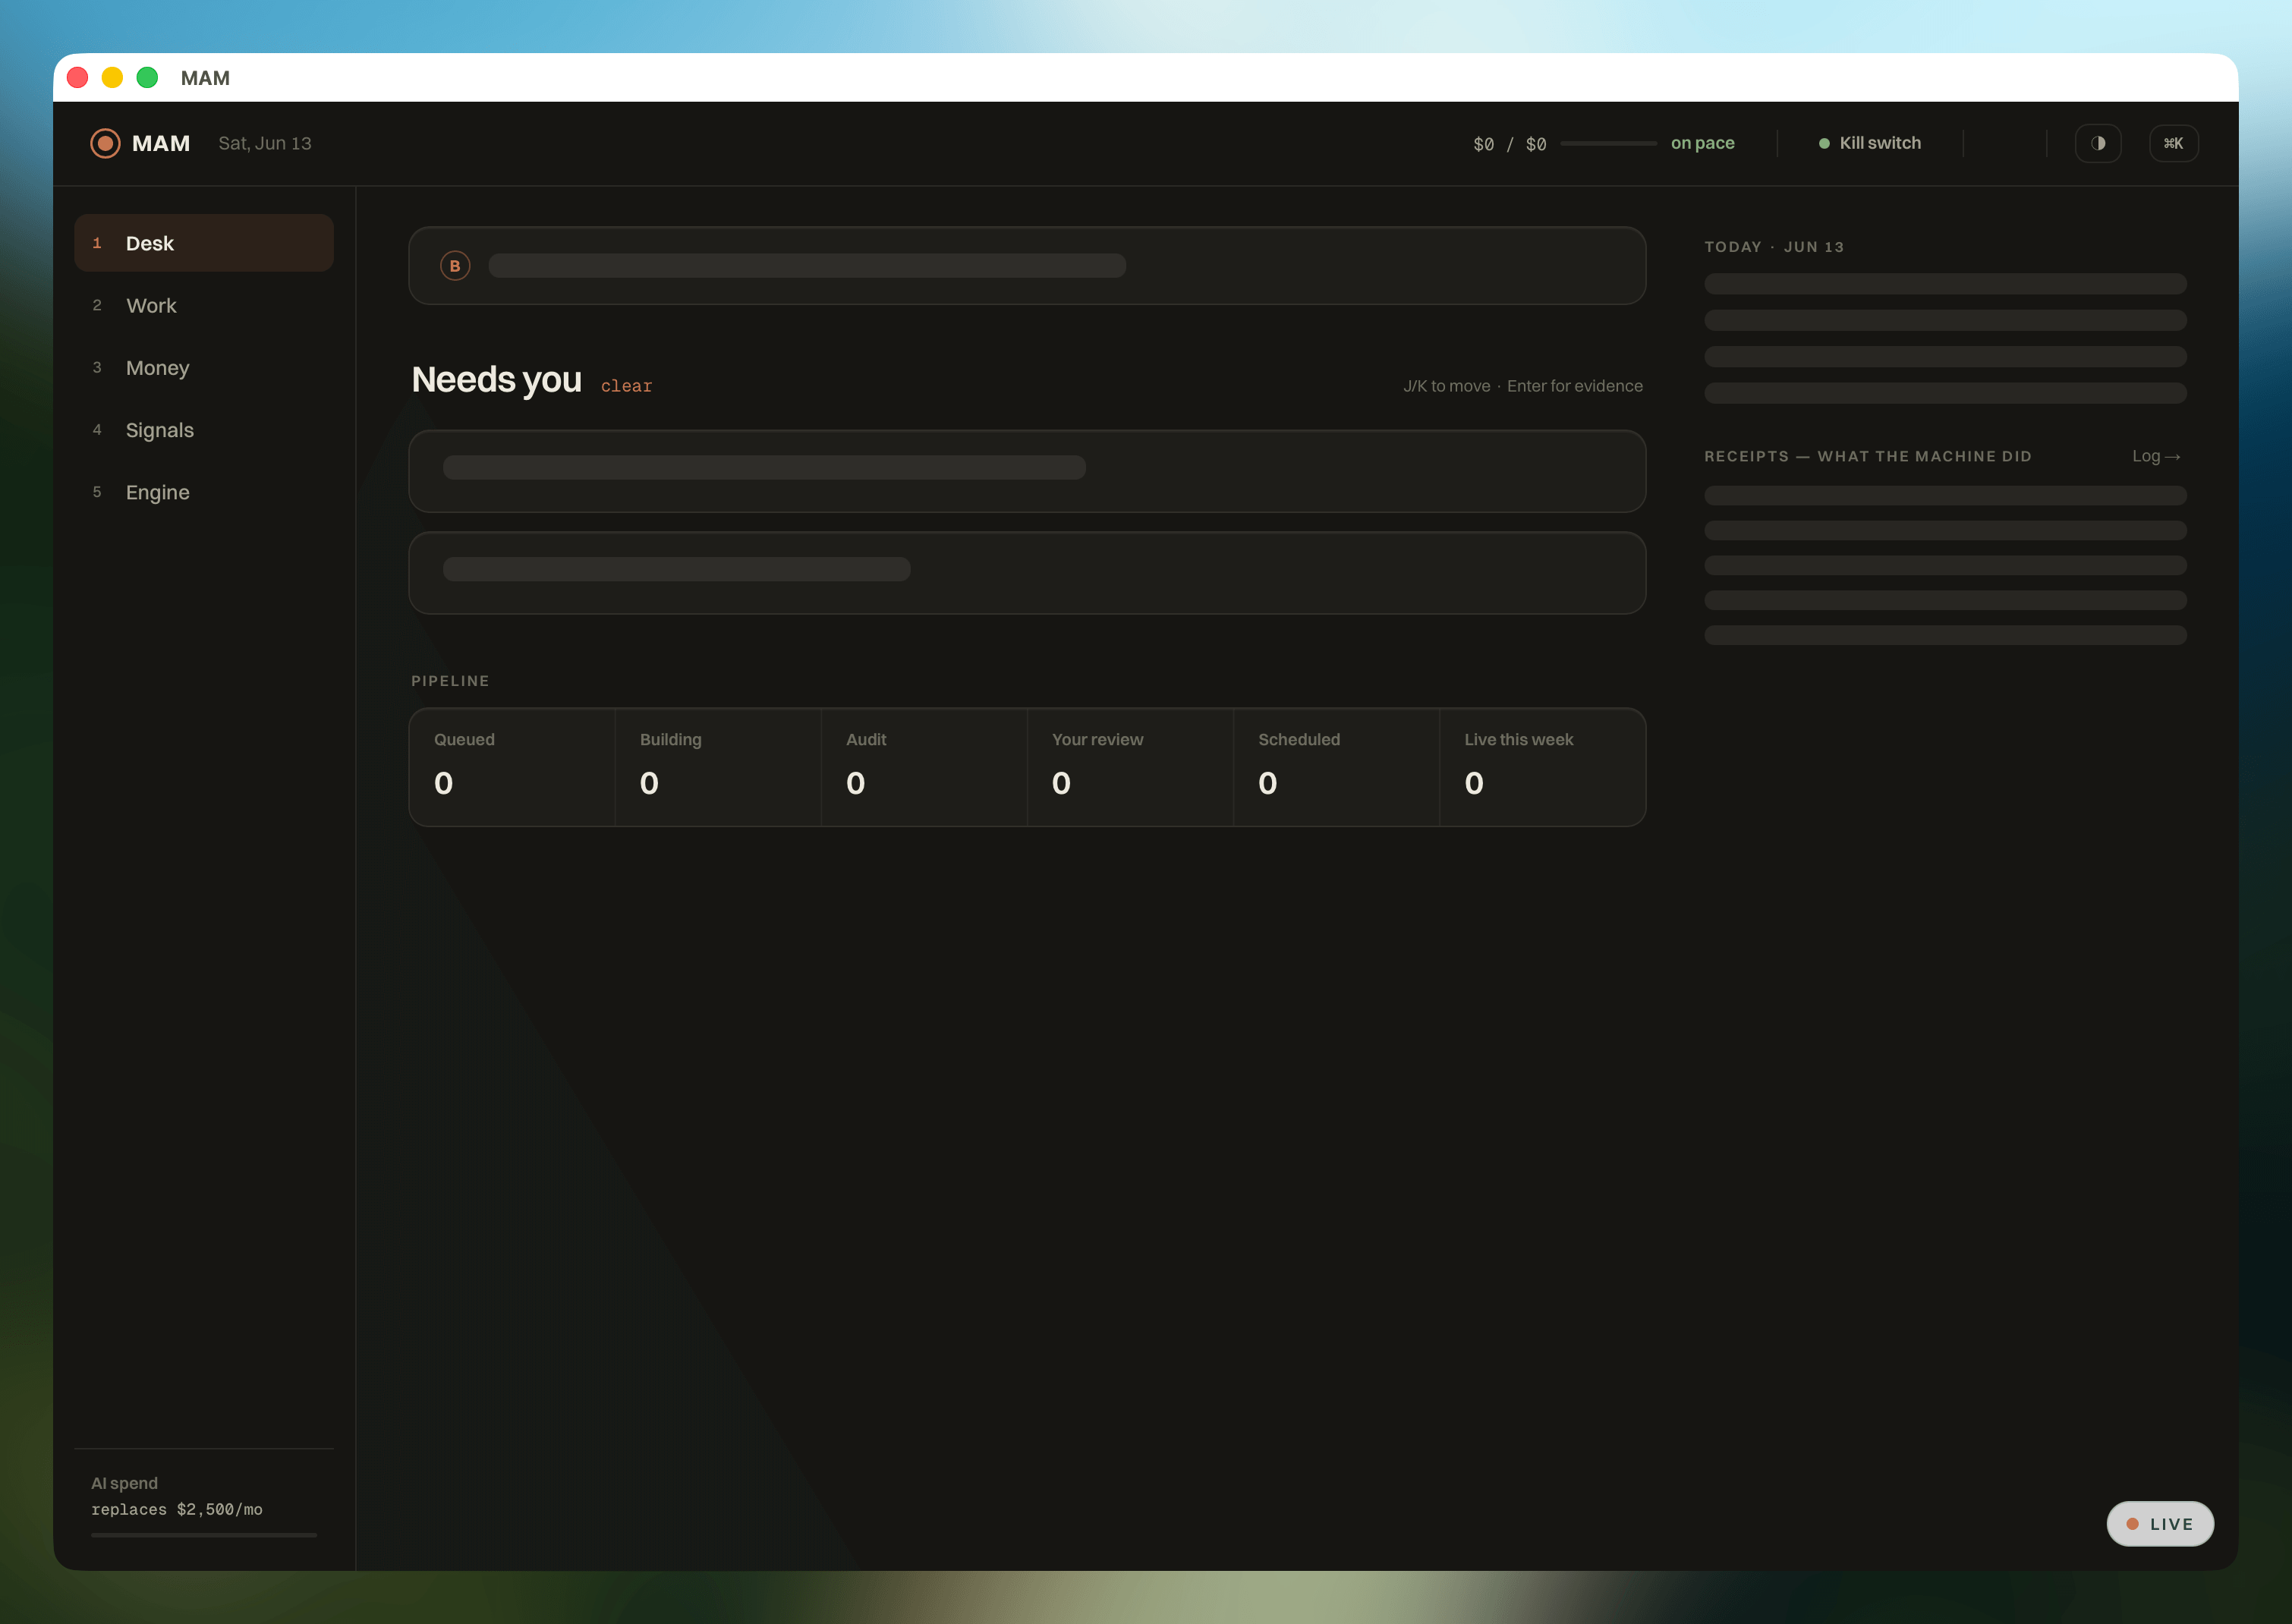
Task: Click the LIVE indicator pill
Action: 2159,1523
